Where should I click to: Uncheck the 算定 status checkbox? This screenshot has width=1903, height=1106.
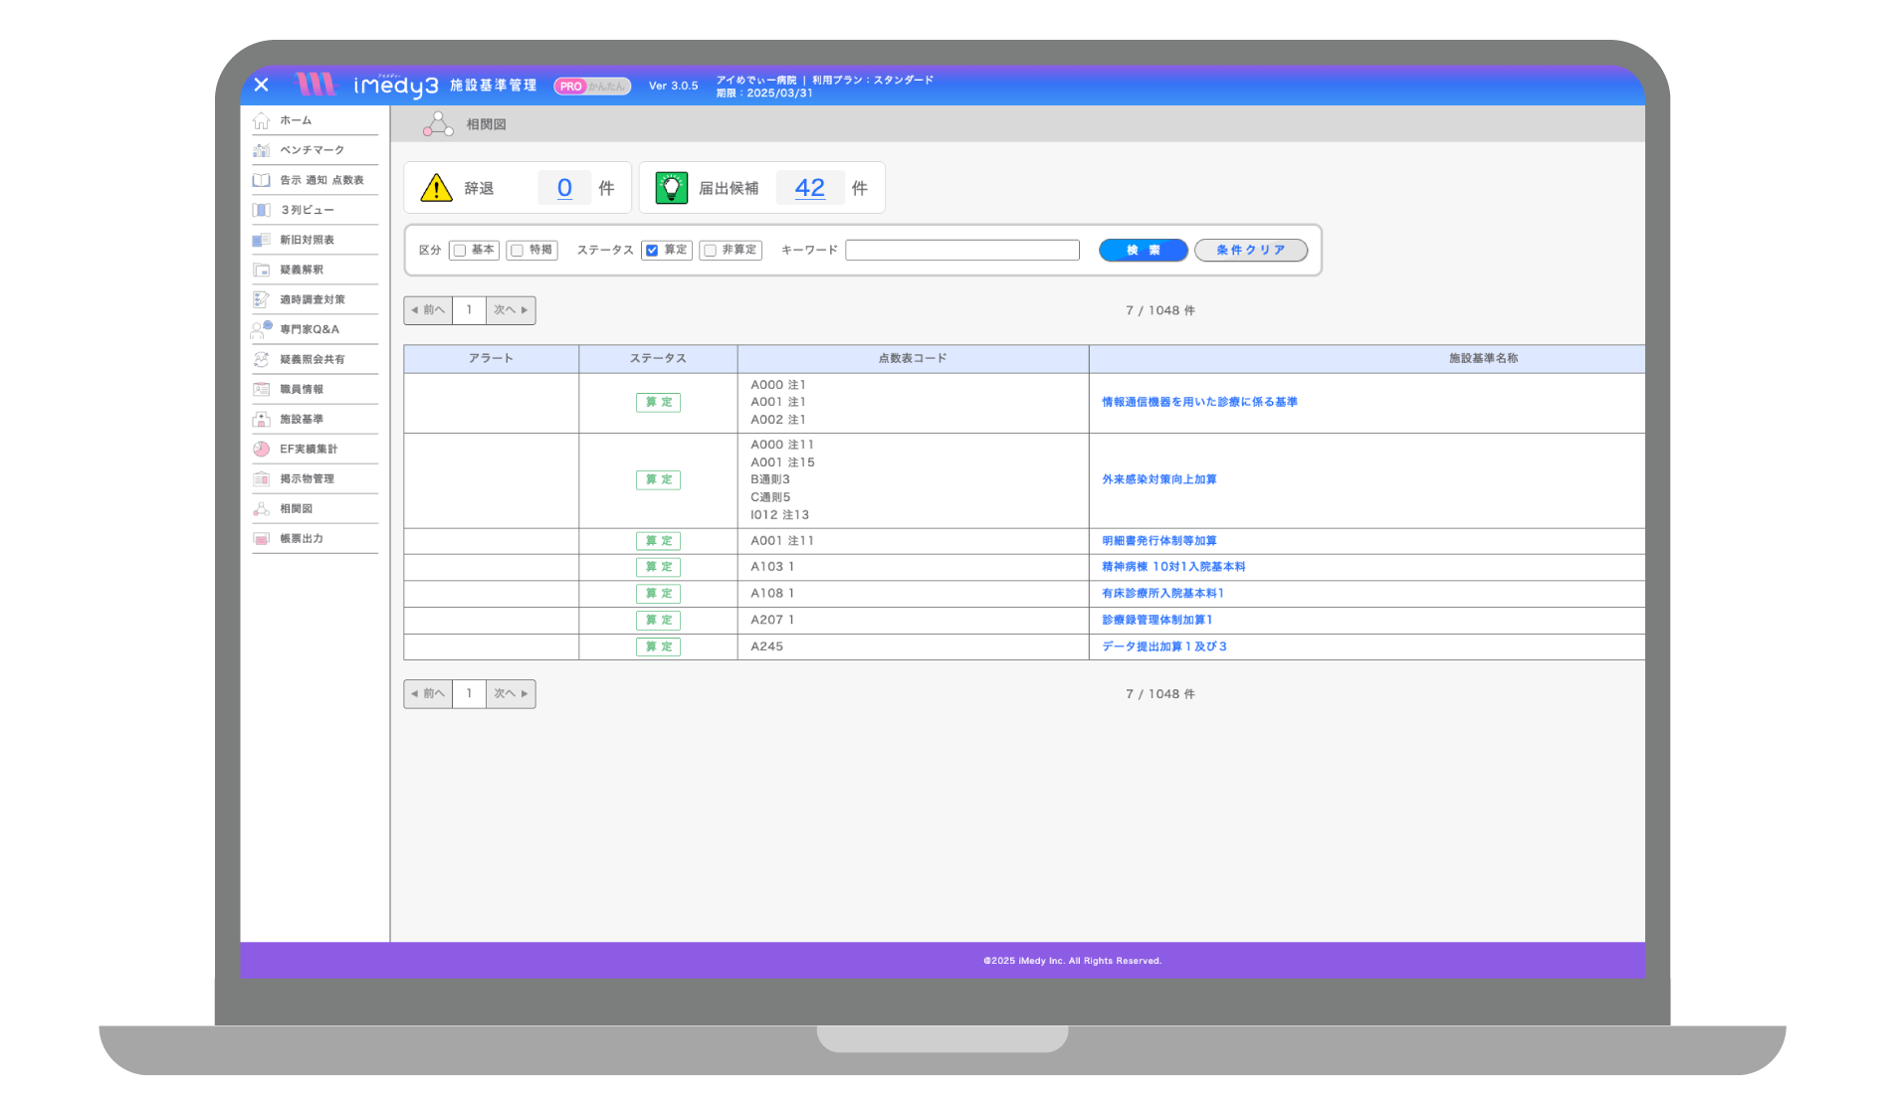point(652,251)
